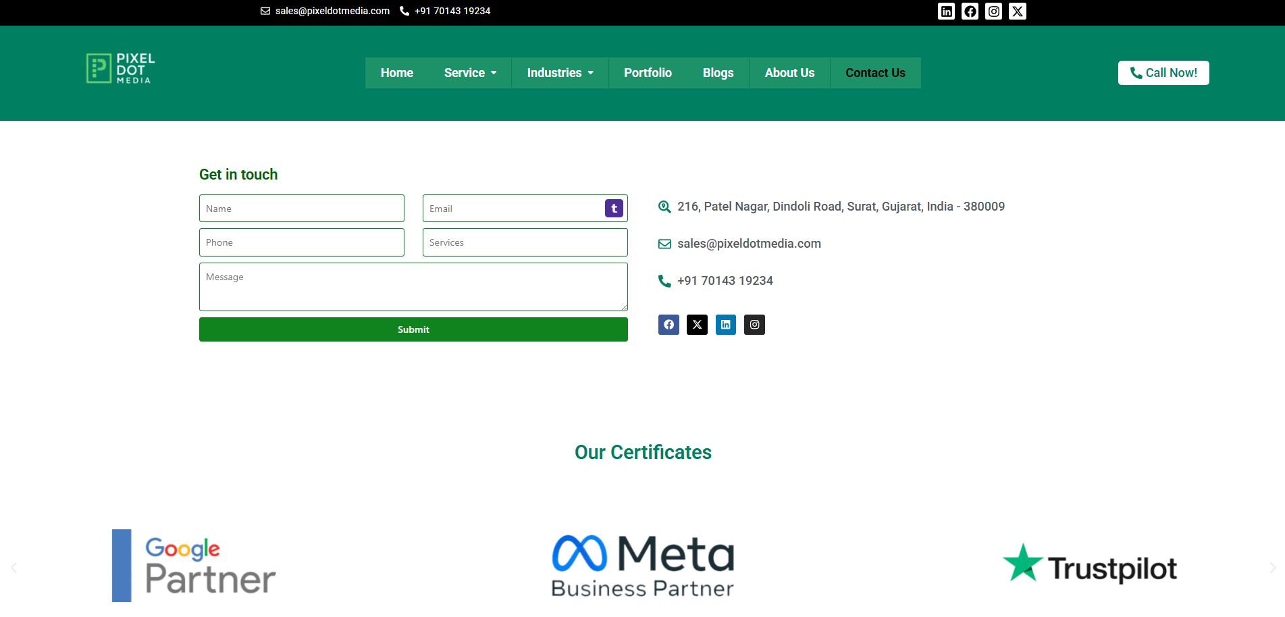1285x617 pixels.
Task: Expand the Service dropdown menu
Action: click(470, 72)
